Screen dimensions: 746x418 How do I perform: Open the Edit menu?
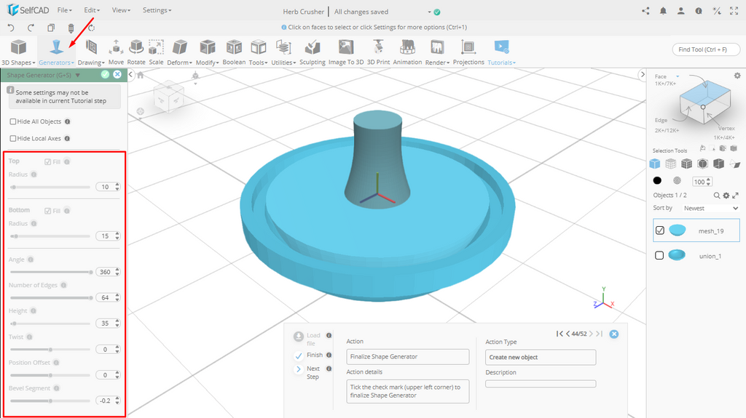pyautogui.click(x=92, y=10)
